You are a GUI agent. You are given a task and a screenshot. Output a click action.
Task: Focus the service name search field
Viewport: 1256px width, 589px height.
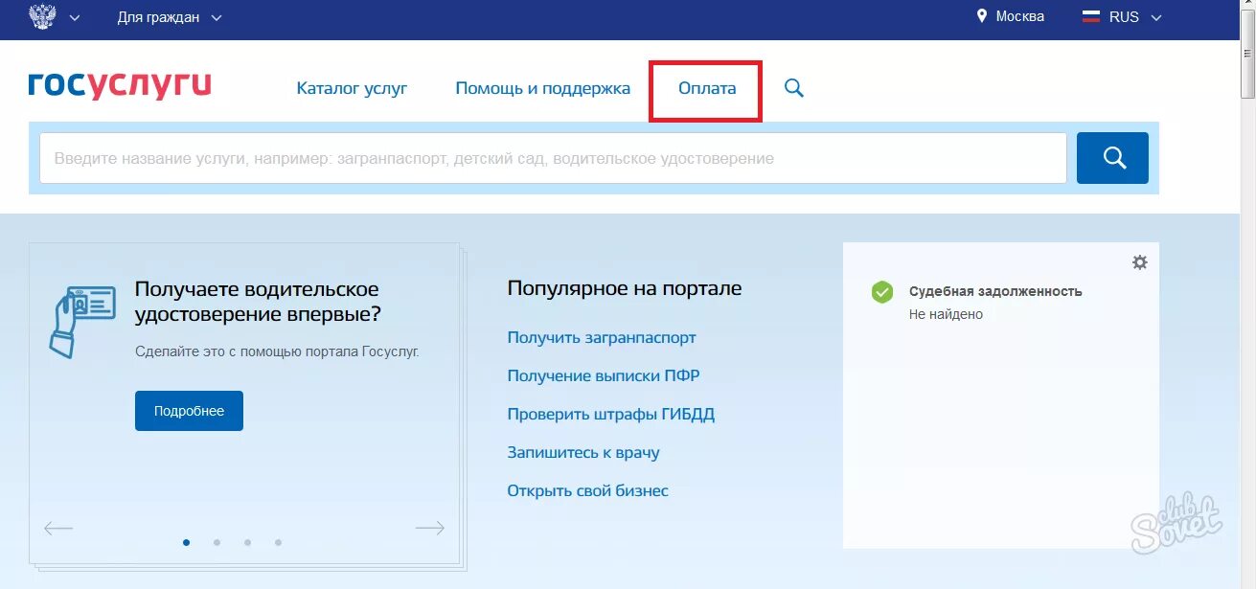click(553, 158)
